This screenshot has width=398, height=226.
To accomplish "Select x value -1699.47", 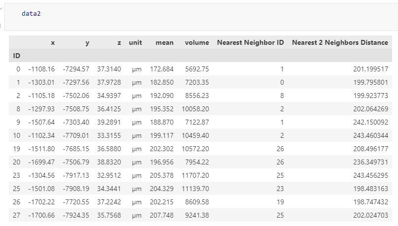I will coord(41,162).
